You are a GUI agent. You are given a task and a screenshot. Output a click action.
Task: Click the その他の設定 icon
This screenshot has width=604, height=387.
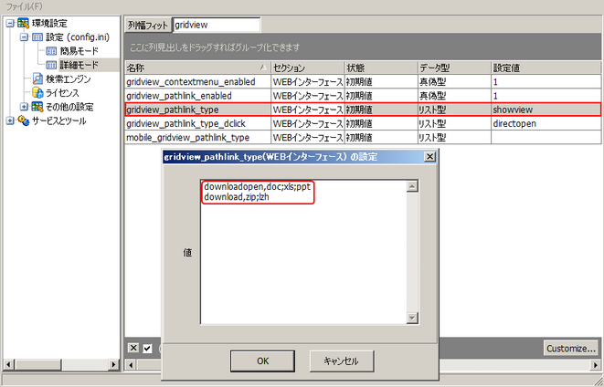pos(37,106)
